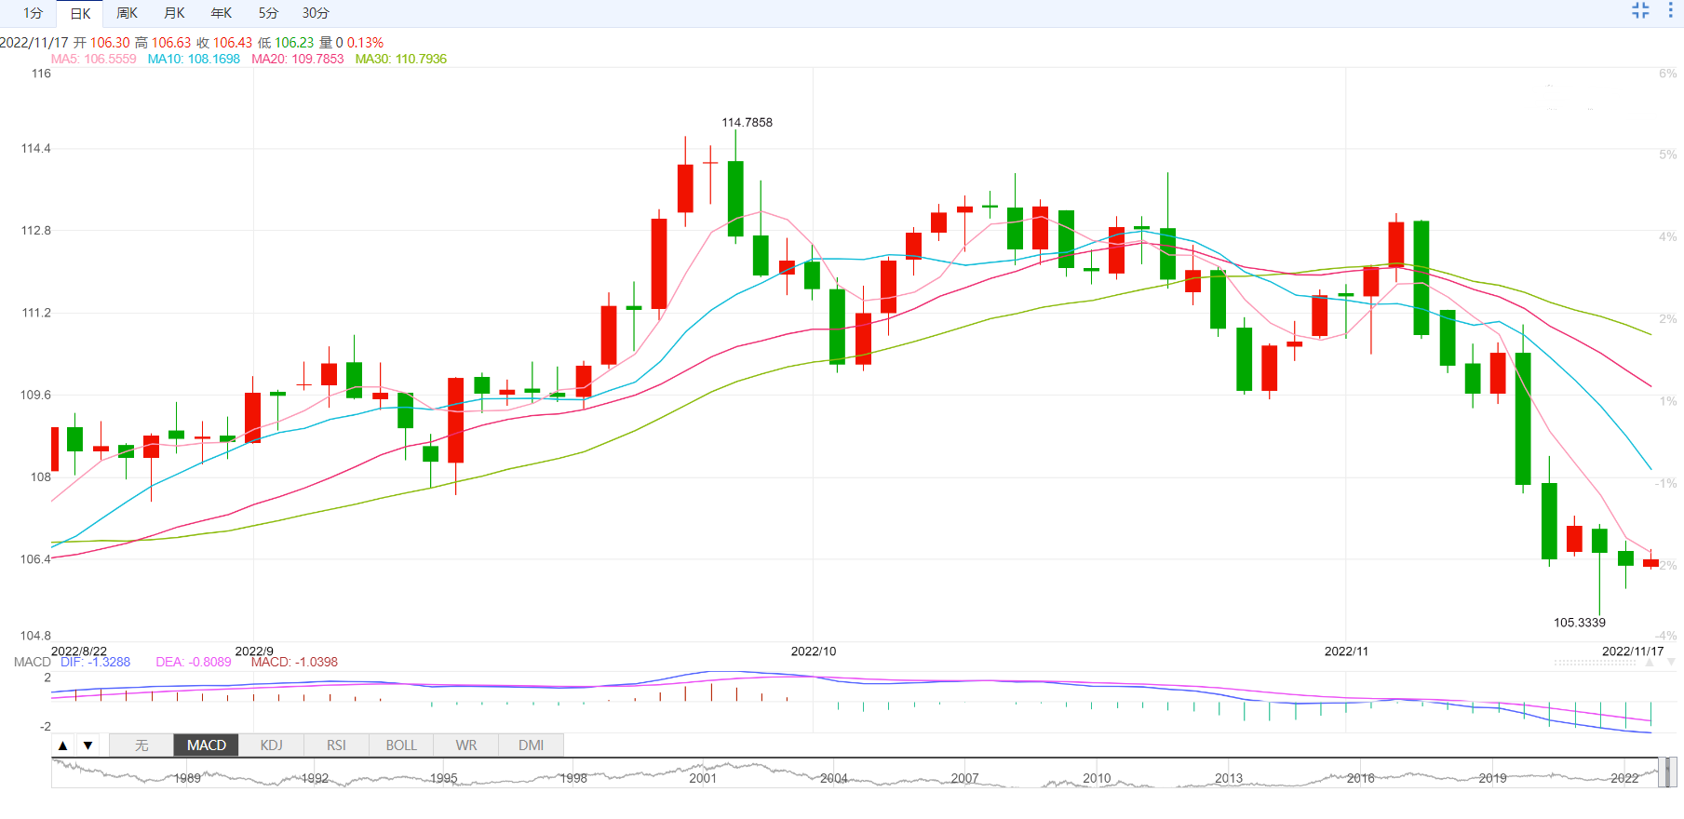Switch to the 年K yearly tab
The image size is (1684, 819).
[x=222, y=13]
